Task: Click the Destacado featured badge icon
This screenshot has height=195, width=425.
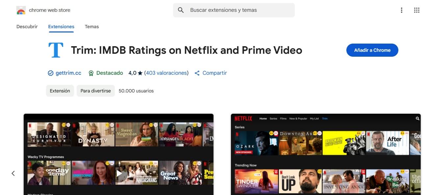Action: (91, 73)
